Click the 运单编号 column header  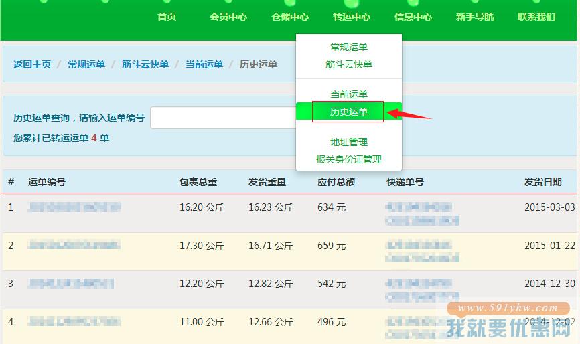47,182
